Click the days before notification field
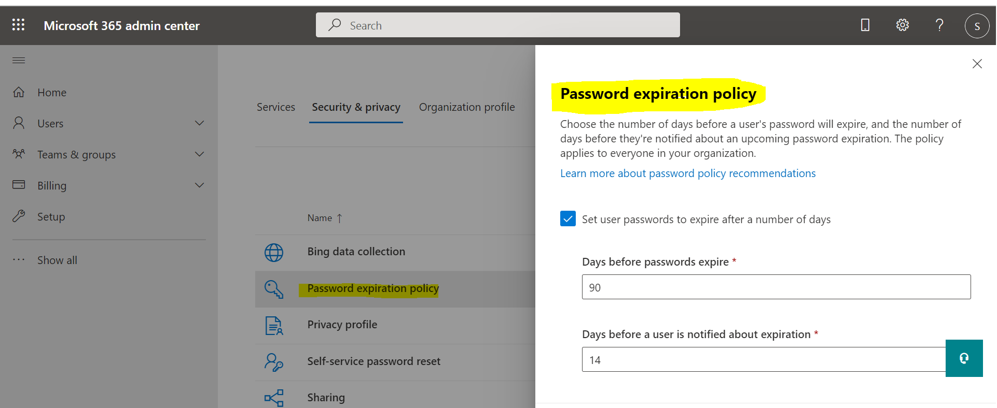The height and width of the screenshot is (408, 997). [x=764, y=360]
